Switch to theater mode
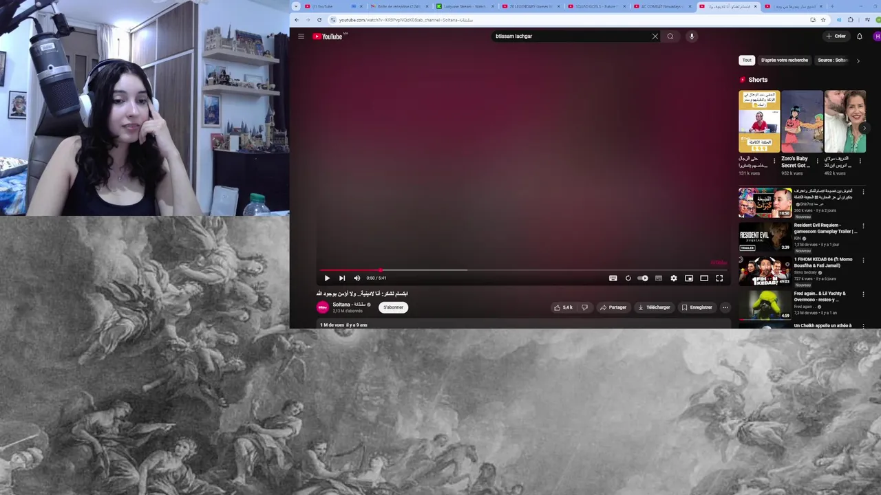Image resolution: width=881 pixels, height=495 pixels. coord(704,278)
